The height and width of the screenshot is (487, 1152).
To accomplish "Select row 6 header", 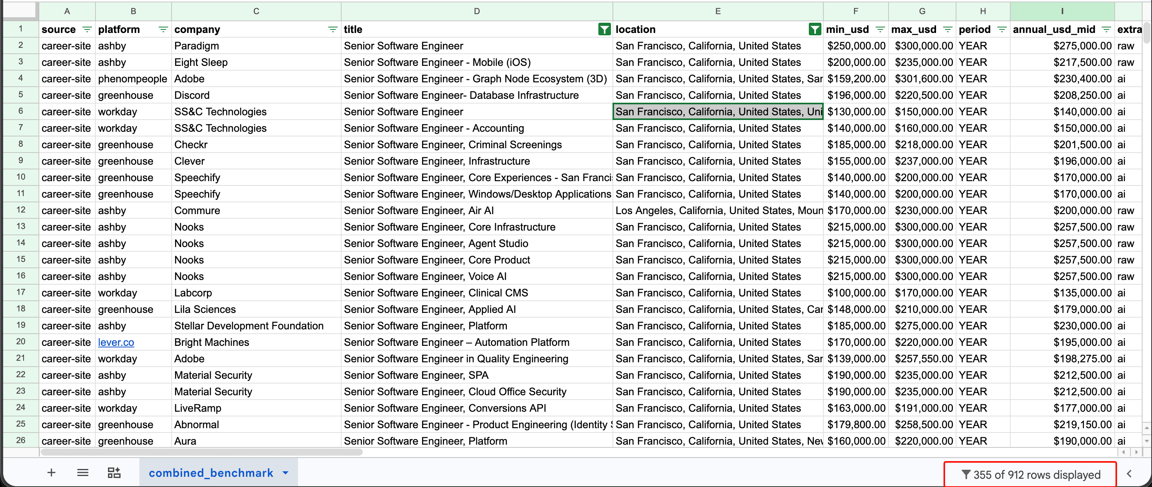I will (x=20, y=111).
